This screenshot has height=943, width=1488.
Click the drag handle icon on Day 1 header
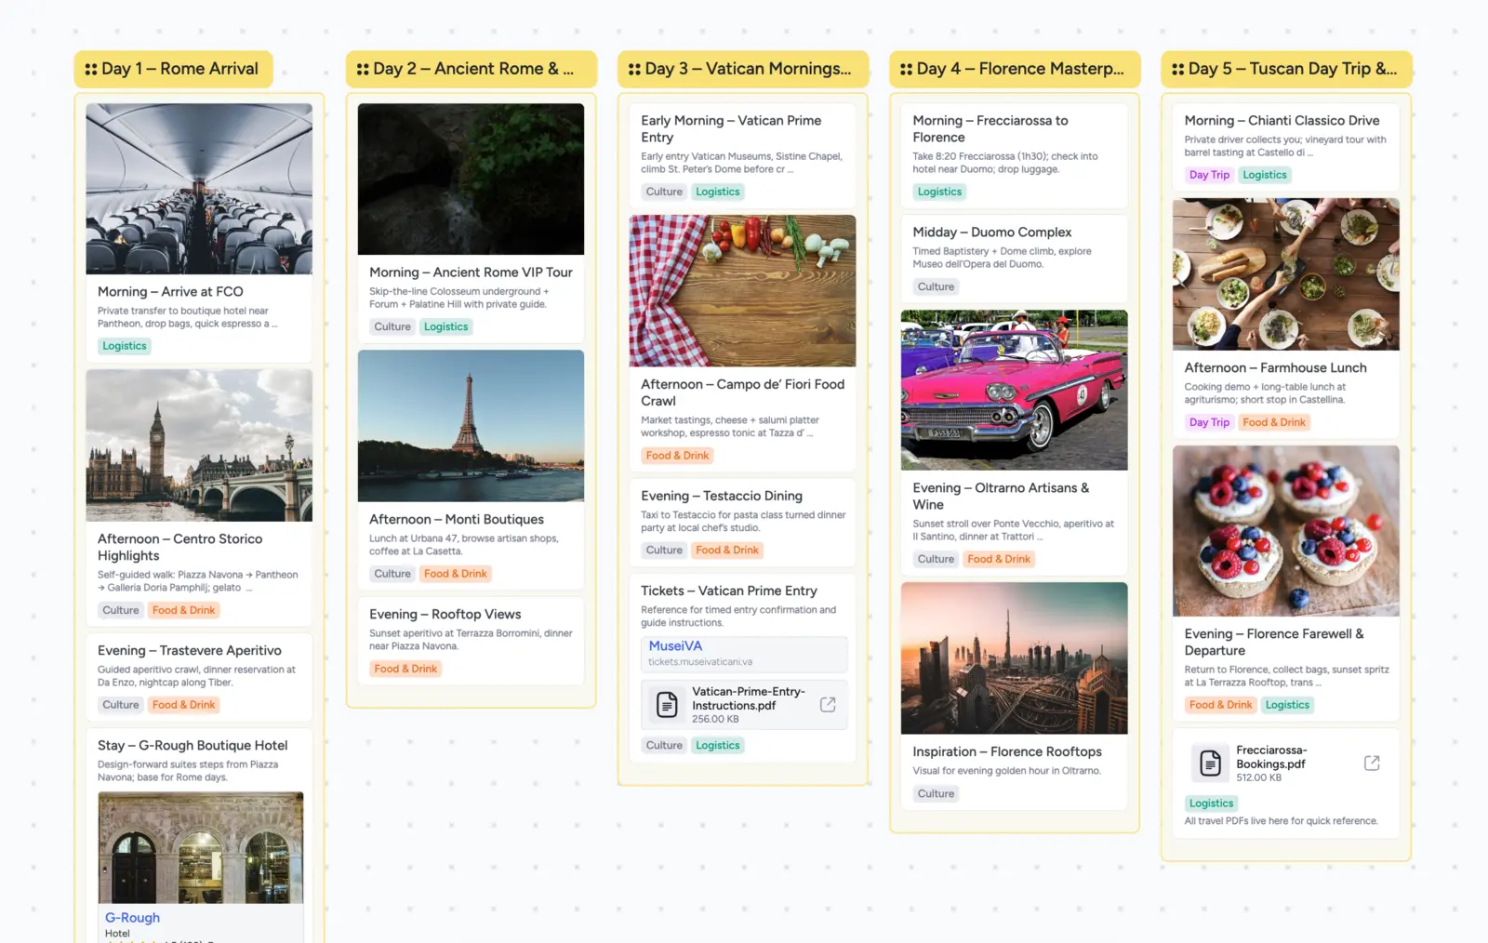pos(90,68)
